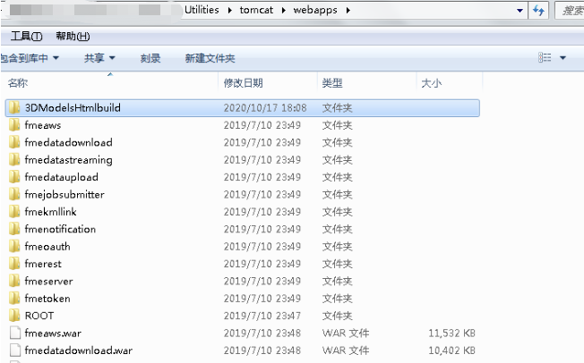Click the fmejobsubmitter folder icon
584x363 pixels.
pos(14,194)
